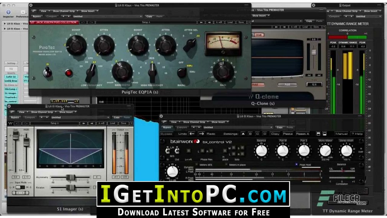Click the Rotation slider in S1 Imager
The image size is (387, 218).
[x=71, y=188]
